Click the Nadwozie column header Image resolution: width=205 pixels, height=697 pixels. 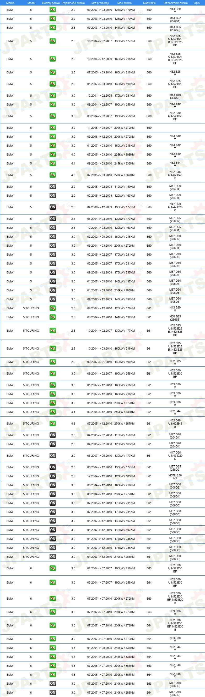pos(149,3)
